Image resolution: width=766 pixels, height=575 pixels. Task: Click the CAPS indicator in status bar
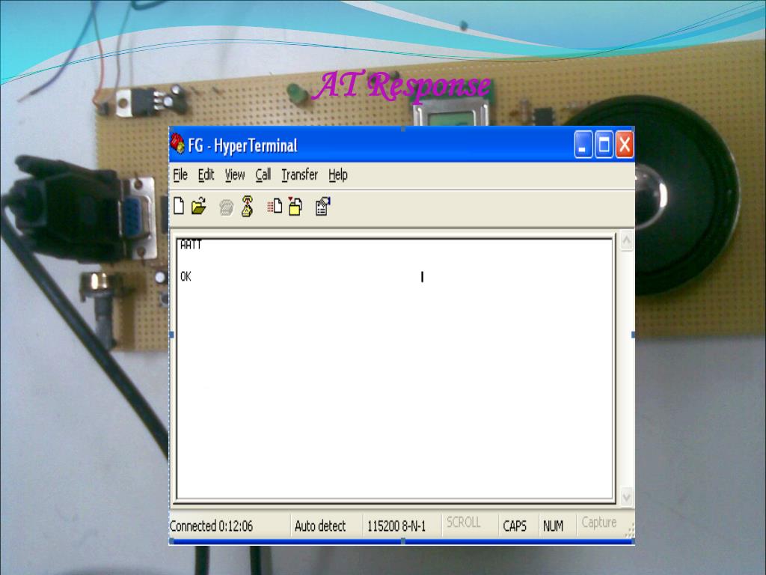515,526
